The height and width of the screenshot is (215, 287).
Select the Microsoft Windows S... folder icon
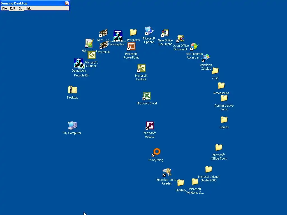195,181
